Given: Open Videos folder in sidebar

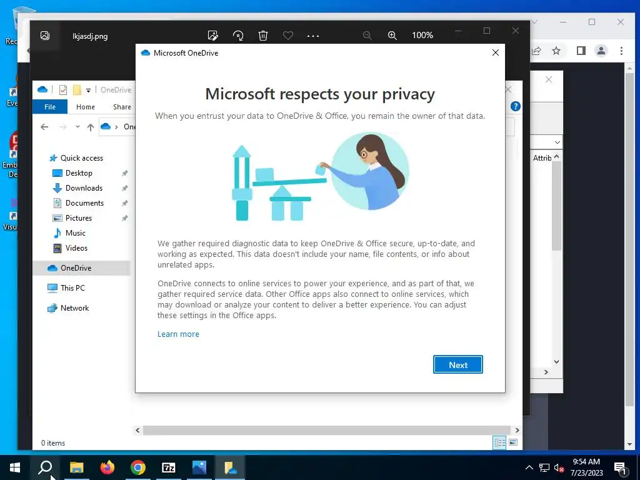Looking at the screenshot, I should (x=76, y=248).
